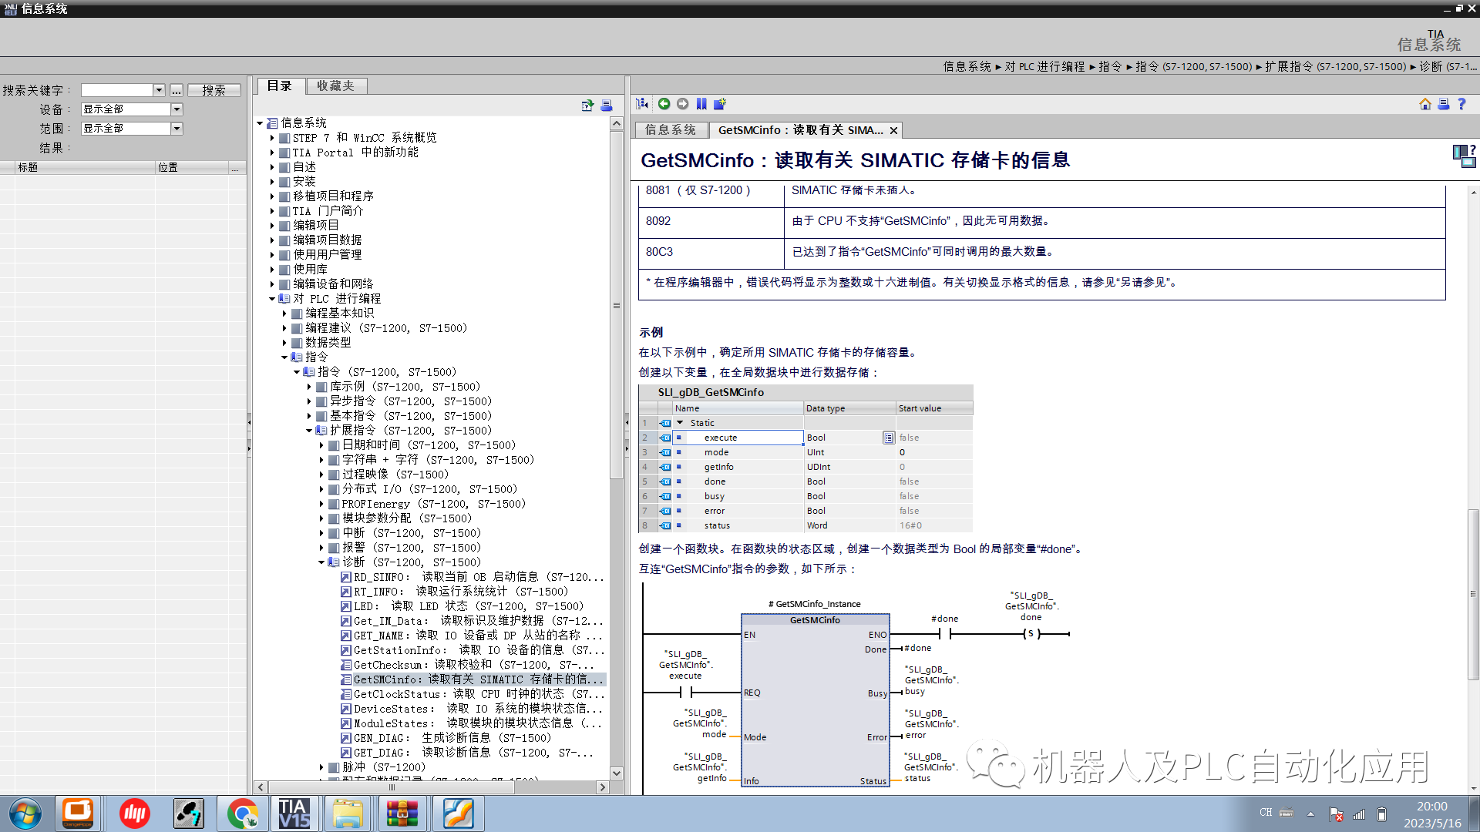The image size is (1480, 832).
Task: Click the Forward navigation arrow
Action: click(x=683, y=104)
